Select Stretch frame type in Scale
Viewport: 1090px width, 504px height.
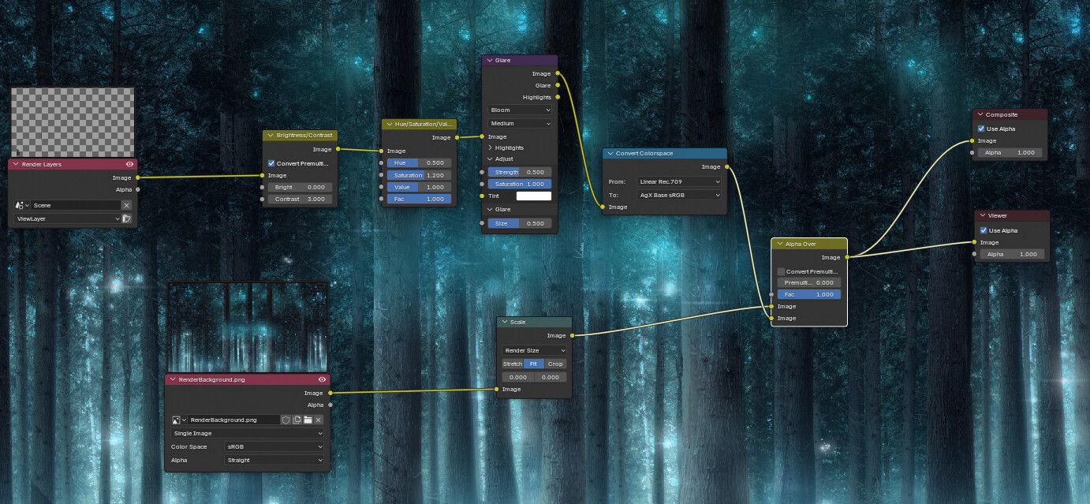coord(513,364)
